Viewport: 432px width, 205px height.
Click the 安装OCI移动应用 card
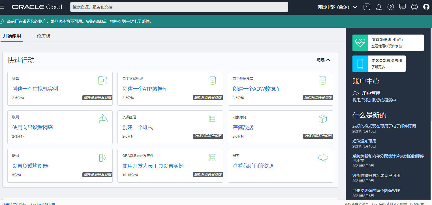(x=379, y=64)
